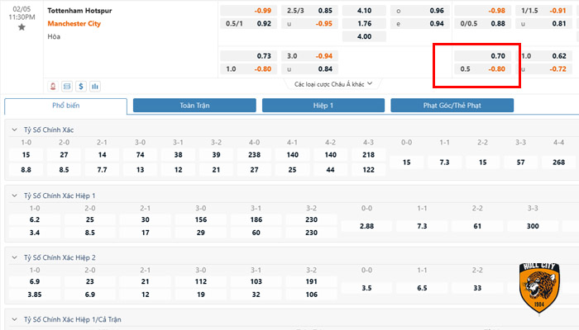Select the -0.80 odds in highlighted box
Image resolution: width=579 pixels, height=330 pixels.
pyautogui.click(x=496, y=68)
